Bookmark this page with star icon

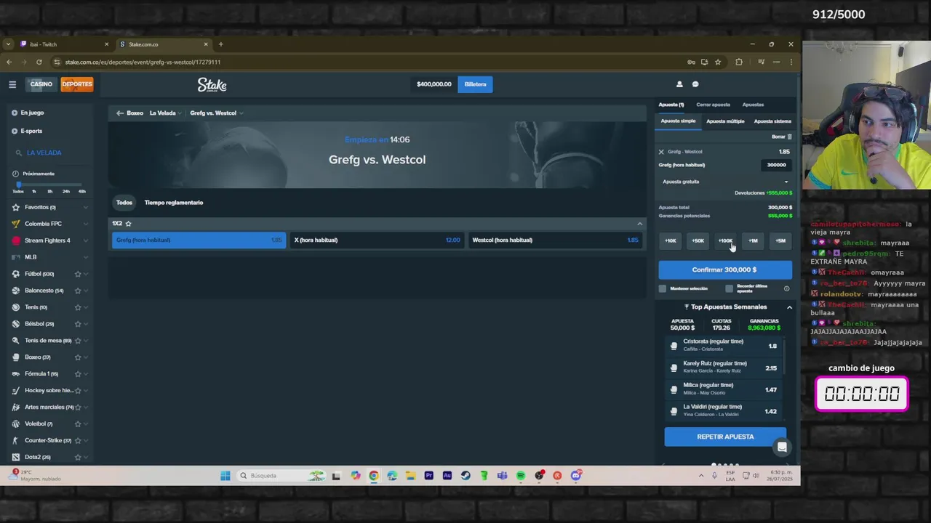point(718,62)
